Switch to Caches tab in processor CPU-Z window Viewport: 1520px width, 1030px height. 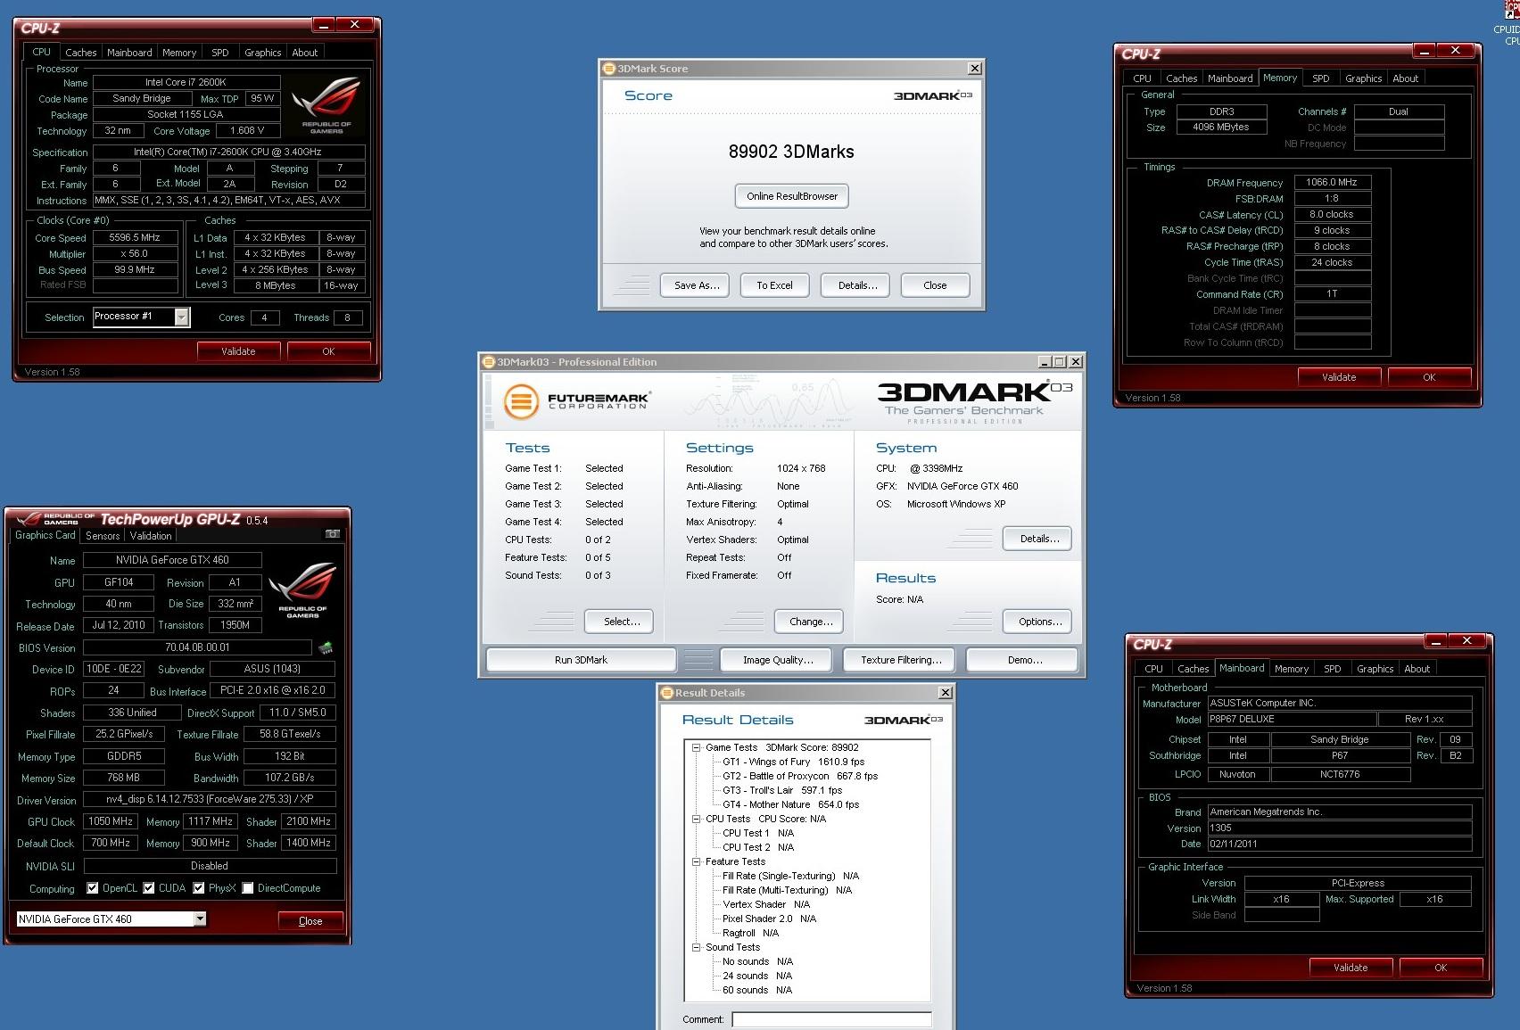tap(80, 53)
